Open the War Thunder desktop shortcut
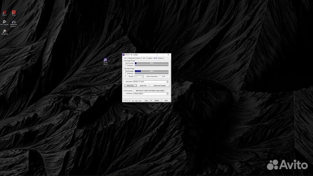313x176 pixels. click(4, 23)
